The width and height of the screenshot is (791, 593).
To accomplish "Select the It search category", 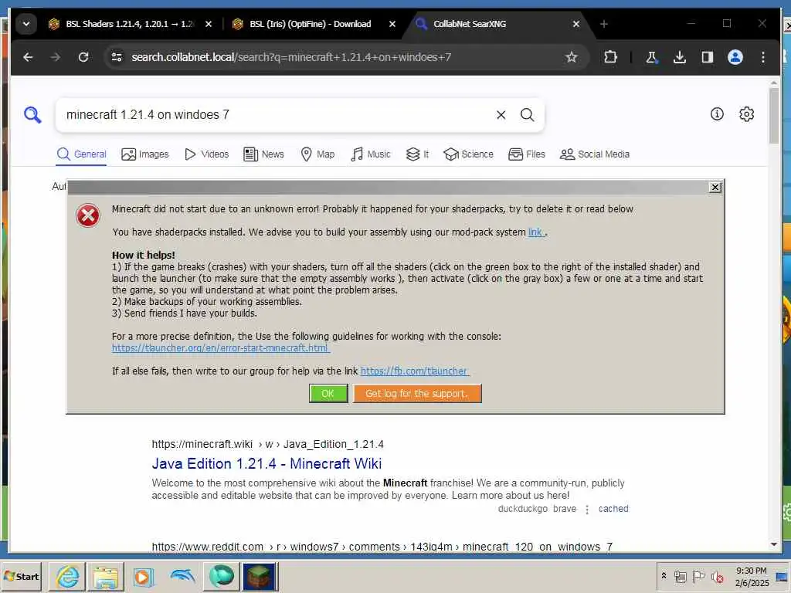I will [x=418, y=154].
